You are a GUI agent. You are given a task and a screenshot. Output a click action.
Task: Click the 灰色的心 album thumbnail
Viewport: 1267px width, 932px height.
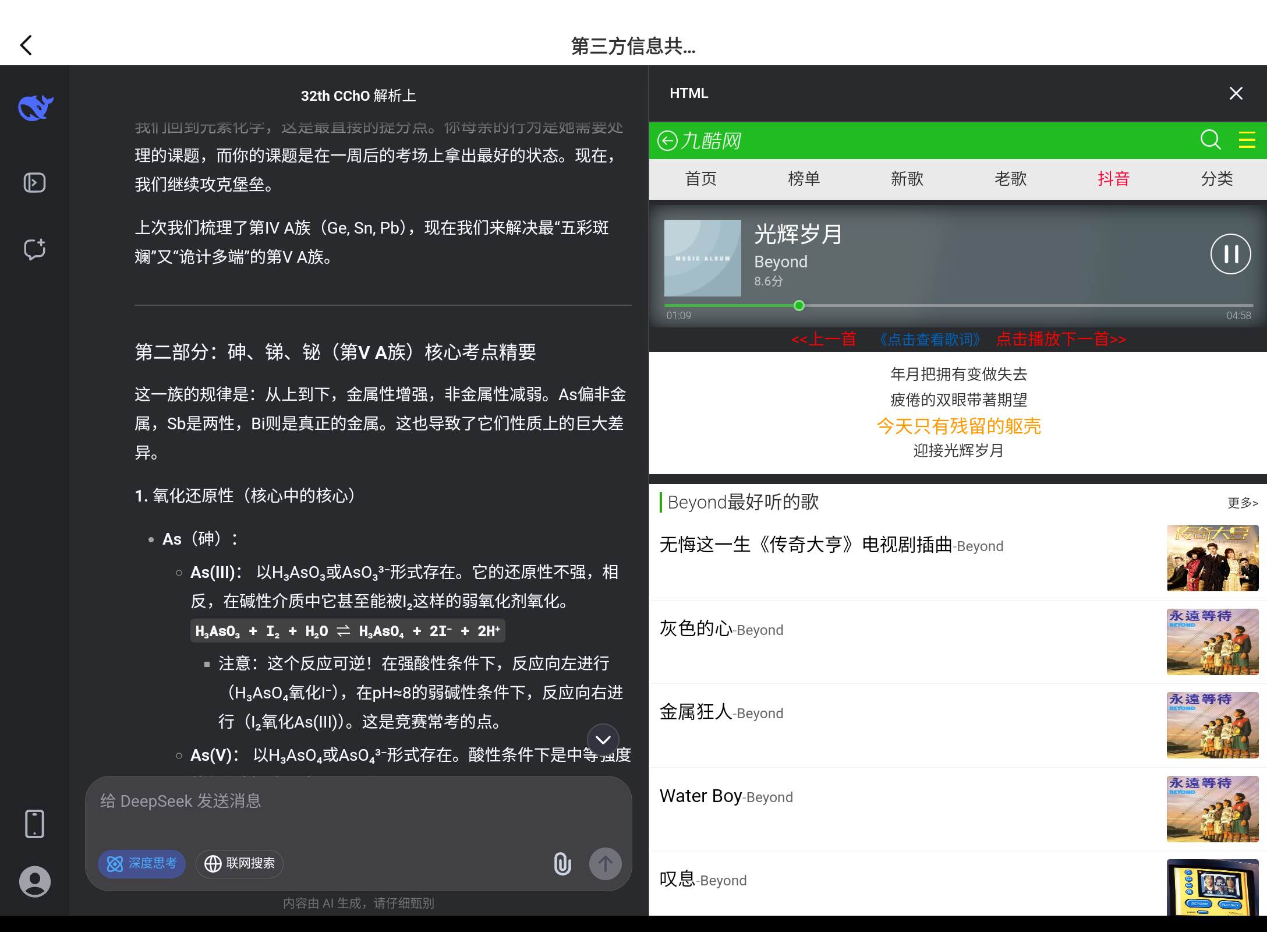[x=1212, y=641]
